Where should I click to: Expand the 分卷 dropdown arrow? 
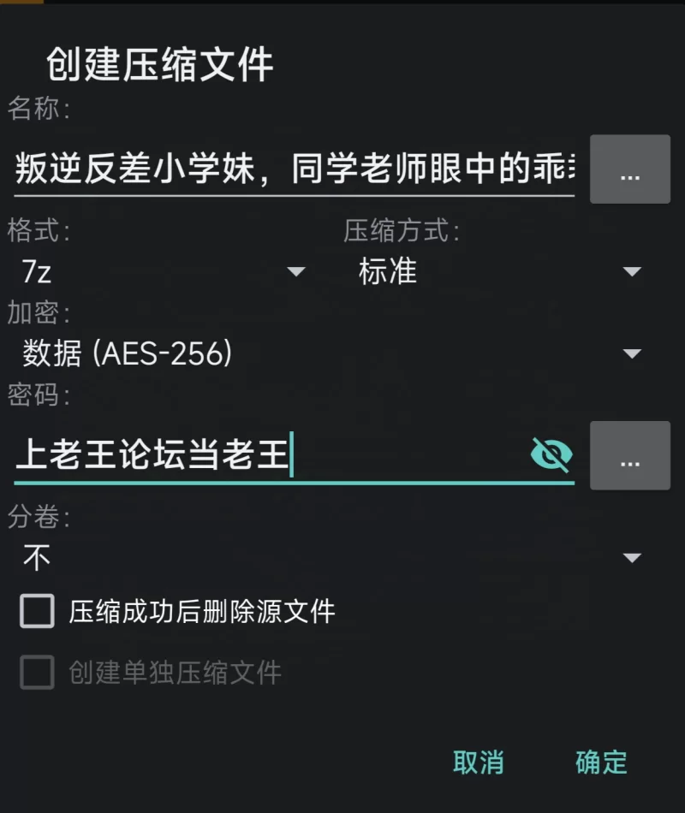[x=632, y=558]
